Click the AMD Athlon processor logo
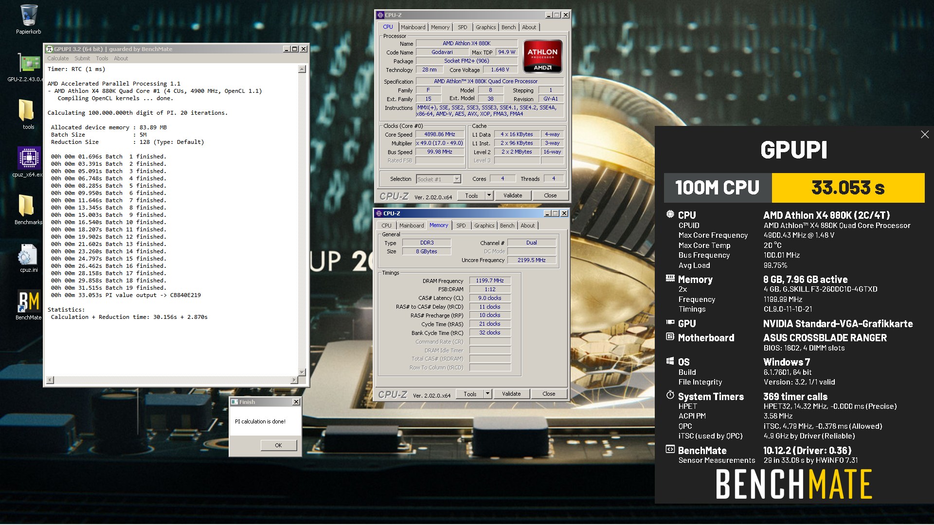This screenshot has width=934, height=525. click(x=542, y=56)
